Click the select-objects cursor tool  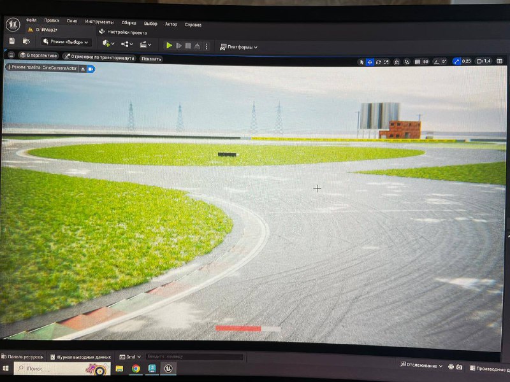tap(361, 62)
